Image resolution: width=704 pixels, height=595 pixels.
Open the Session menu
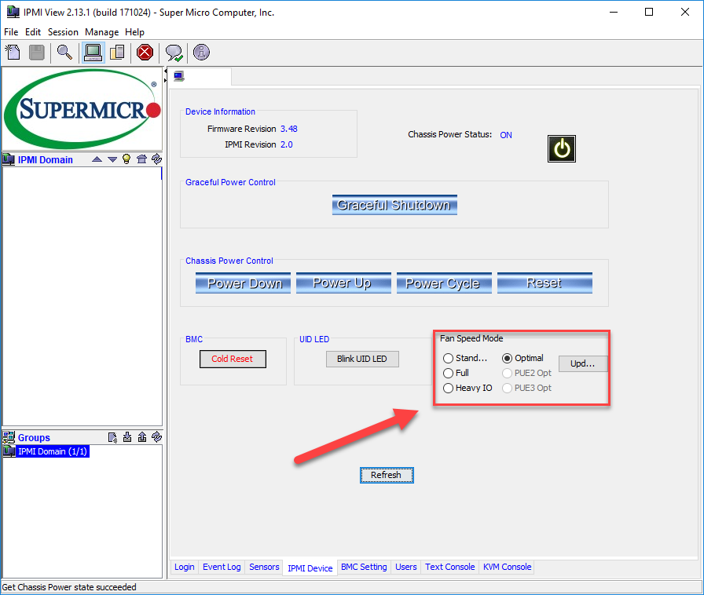63,32
